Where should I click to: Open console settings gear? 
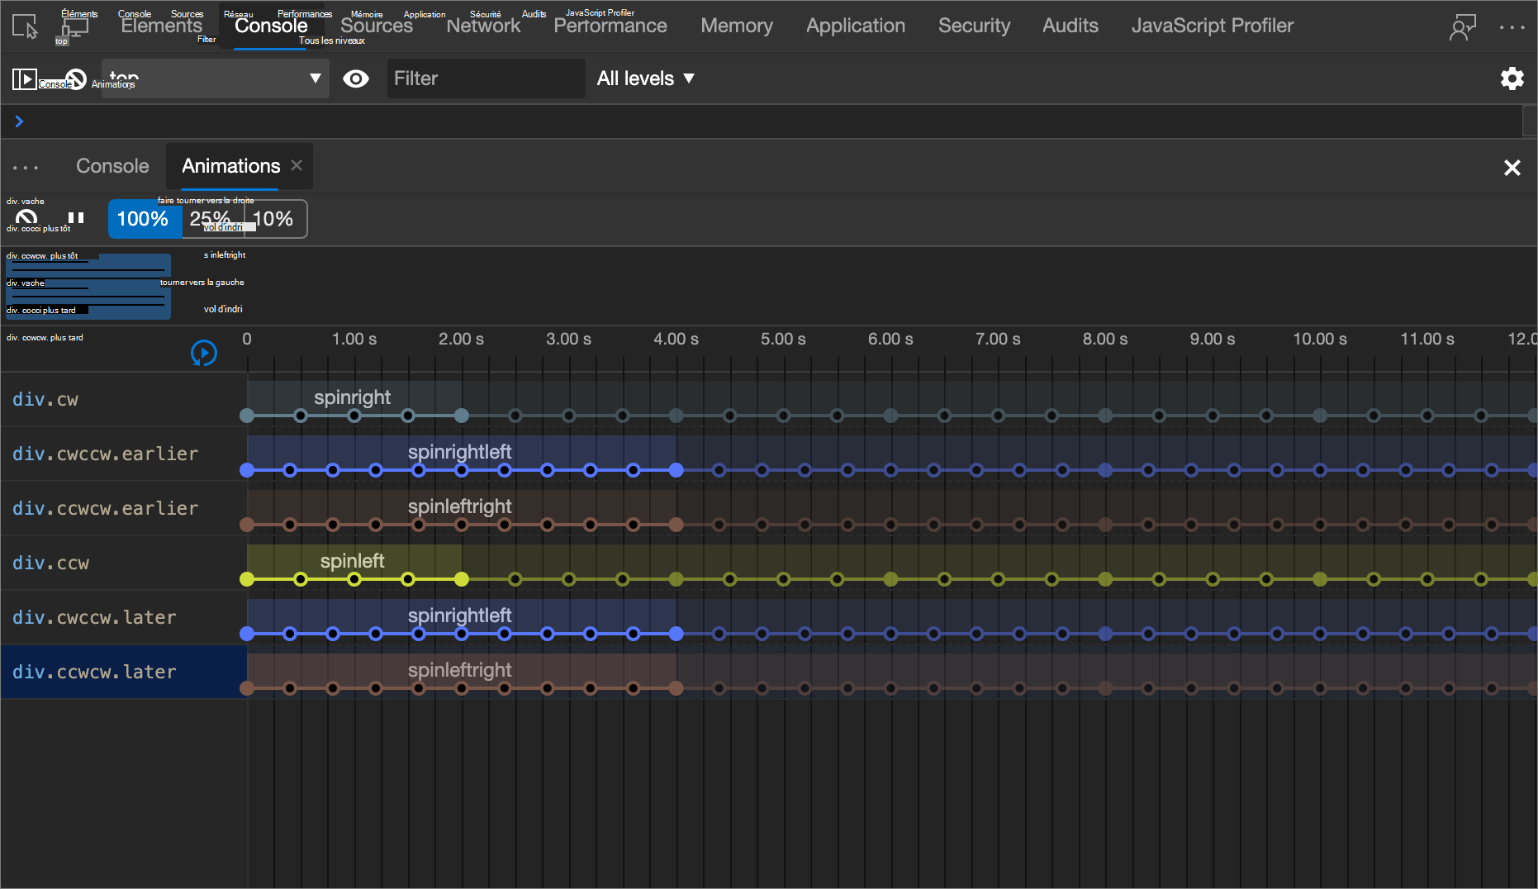pyautogui.click(x=1512, y=78)
